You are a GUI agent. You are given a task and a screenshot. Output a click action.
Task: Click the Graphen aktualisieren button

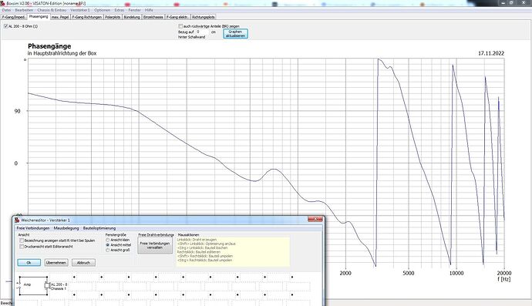pos(235,34)
